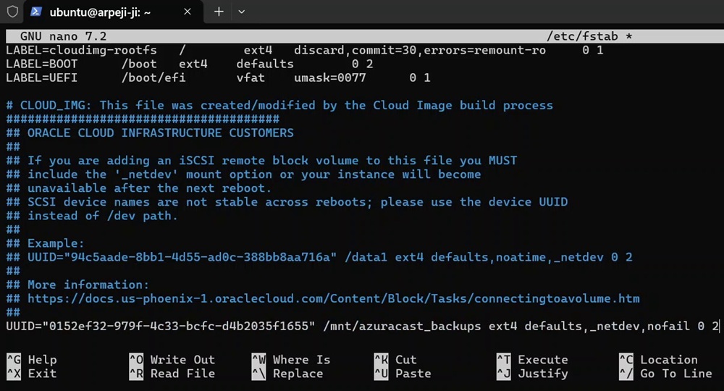The height and width of the screenshot is (391, 724).
Task: Open a new terminal tab with plus
Action: click(219, 12)
